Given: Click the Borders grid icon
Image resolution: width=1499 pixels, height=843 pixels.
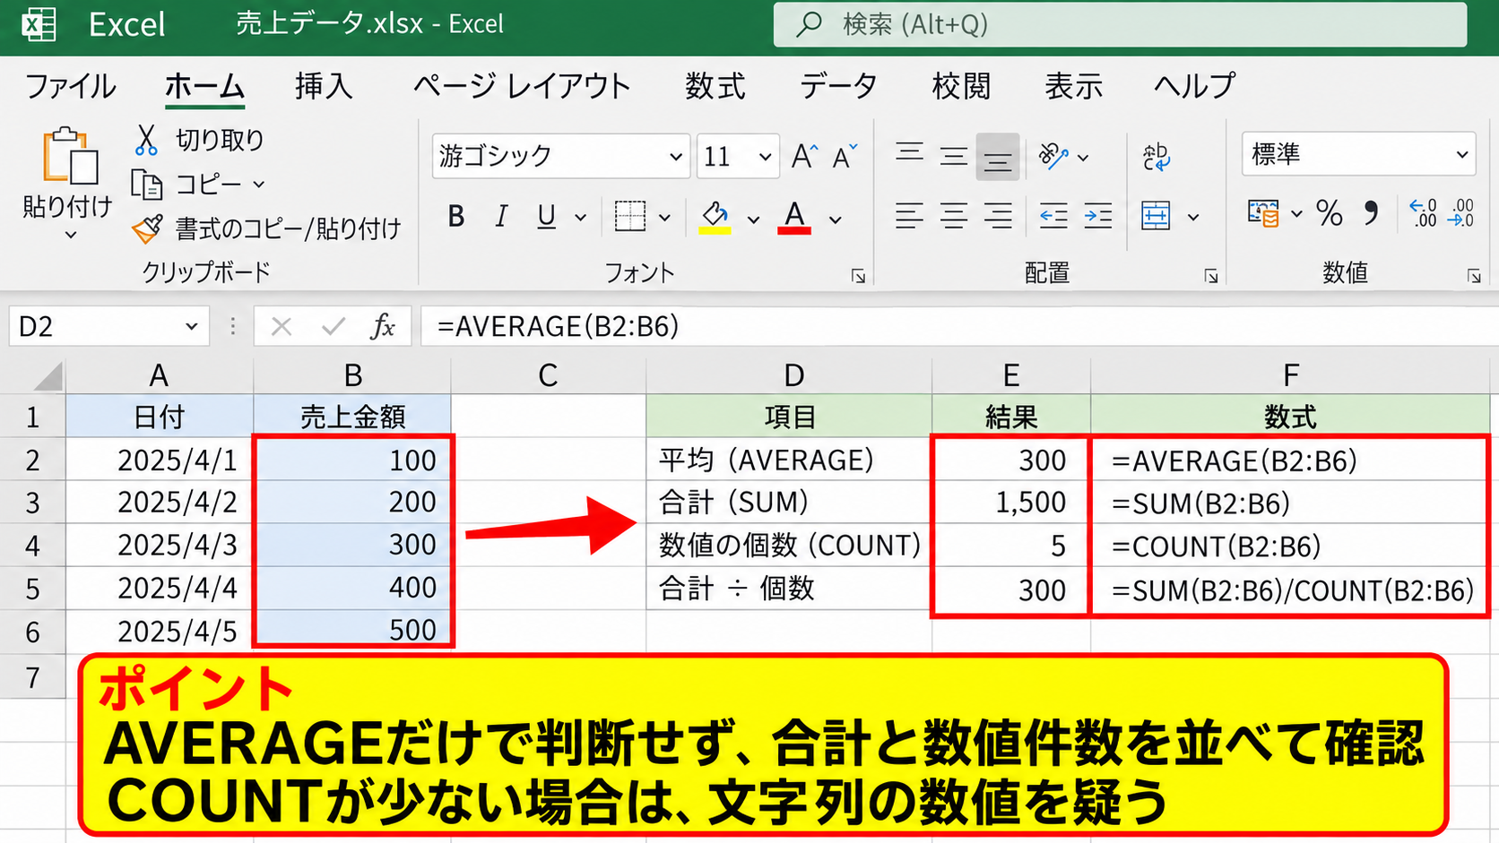Looking at the screenshot, I should point(629,216).
